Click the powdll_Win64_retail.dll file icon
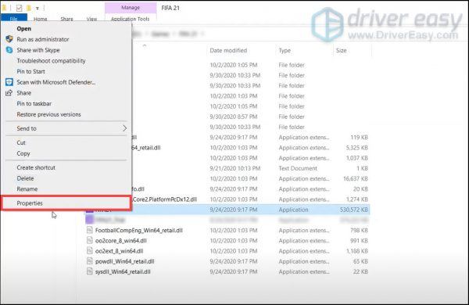This screenshot has height=305, width=469. click(89, 261)
